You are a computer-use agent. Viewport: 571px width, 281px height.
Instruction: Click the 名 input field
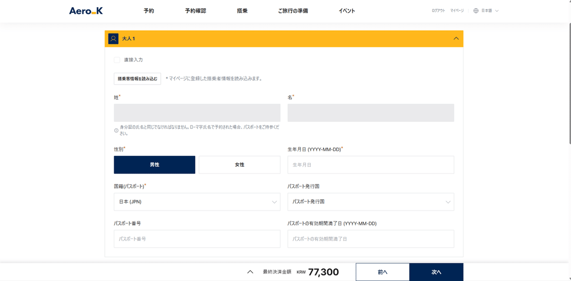(371, 113)
